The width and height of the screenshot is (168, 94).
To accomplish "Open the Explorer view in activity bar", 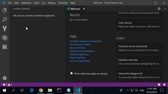I will 5,10.
